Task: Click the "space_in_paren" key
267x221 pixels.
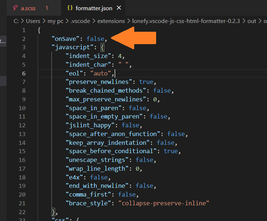Action: (x=94, y=108)
